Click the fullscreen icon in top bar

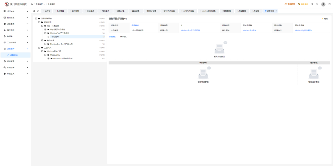point(317,4)
